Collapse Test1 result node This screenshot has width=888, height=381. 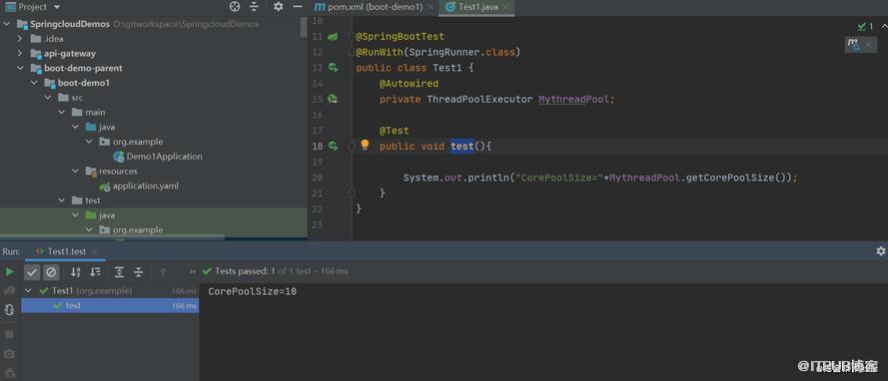click(29, 291)
